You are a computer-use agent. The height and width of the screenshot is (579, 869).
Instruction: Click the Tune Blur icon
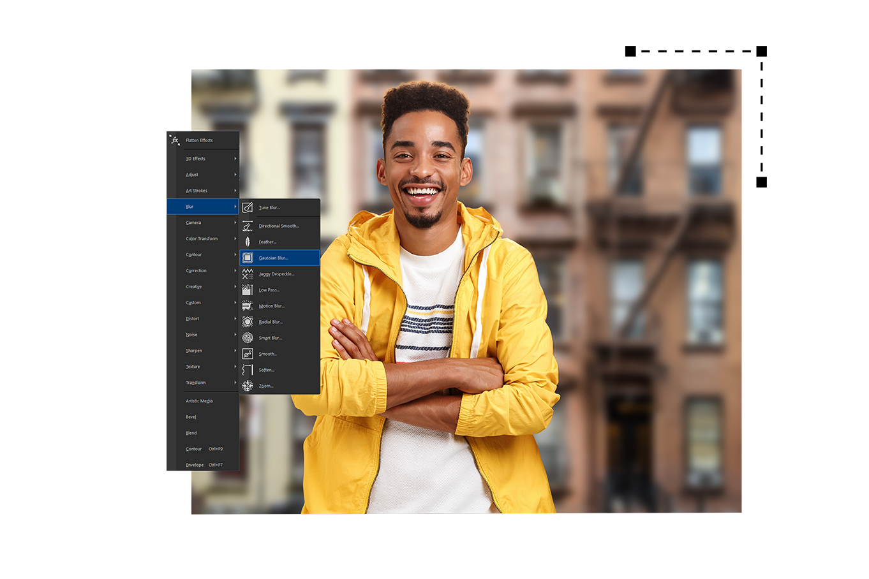point(248,207)
